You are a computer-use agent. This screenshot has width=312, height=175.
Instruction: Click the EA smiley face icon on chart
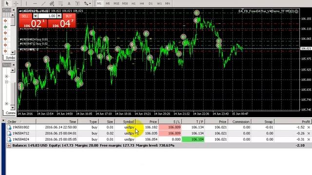(296, 11)
